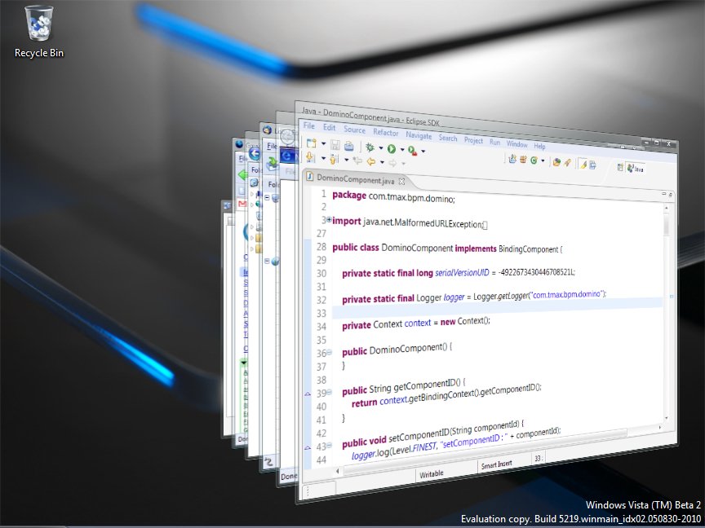This screenshot has height=528, width=705.
Task: Click the override marker beside line 39
Action: 308,394
